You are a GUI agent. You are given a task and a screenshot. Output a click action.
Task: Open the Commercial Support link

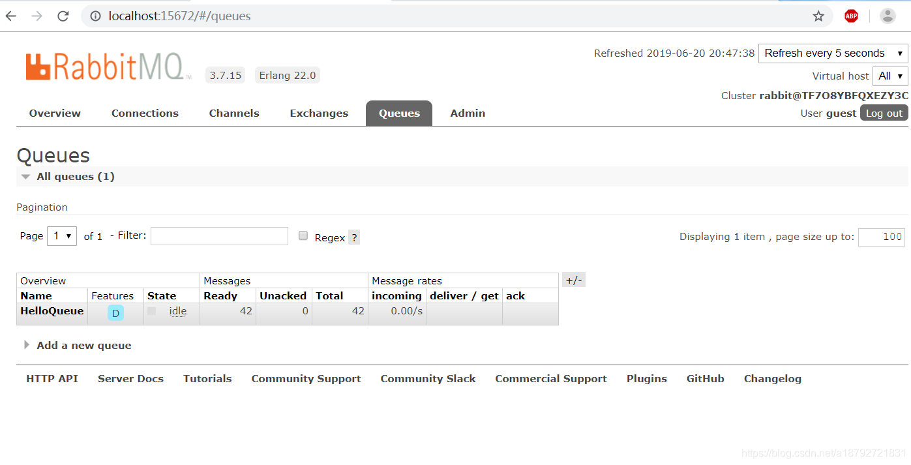(551, 379)
